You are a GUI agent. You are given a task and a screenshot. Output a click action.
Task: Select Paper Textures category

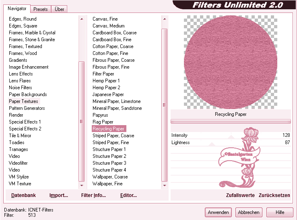[23, 101]
